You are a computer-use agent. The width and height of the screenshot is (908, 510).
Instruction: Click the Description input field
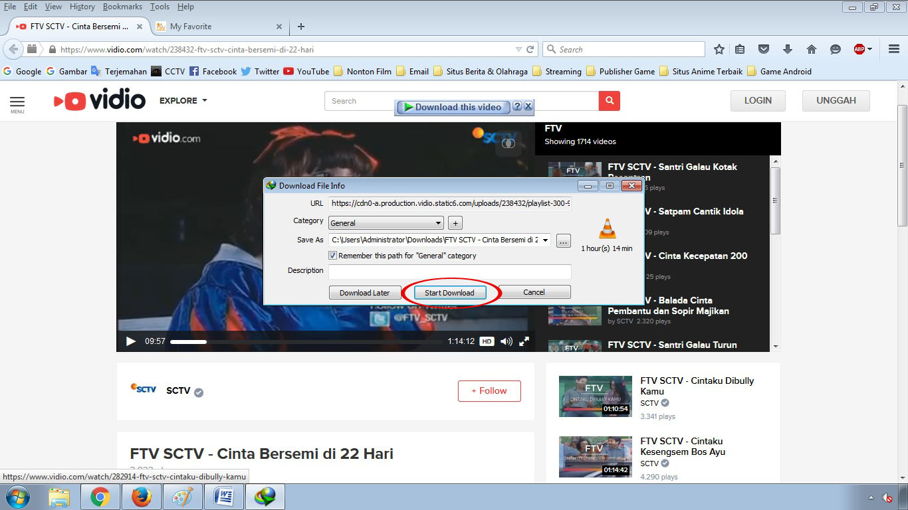click(x=450, y=272)
